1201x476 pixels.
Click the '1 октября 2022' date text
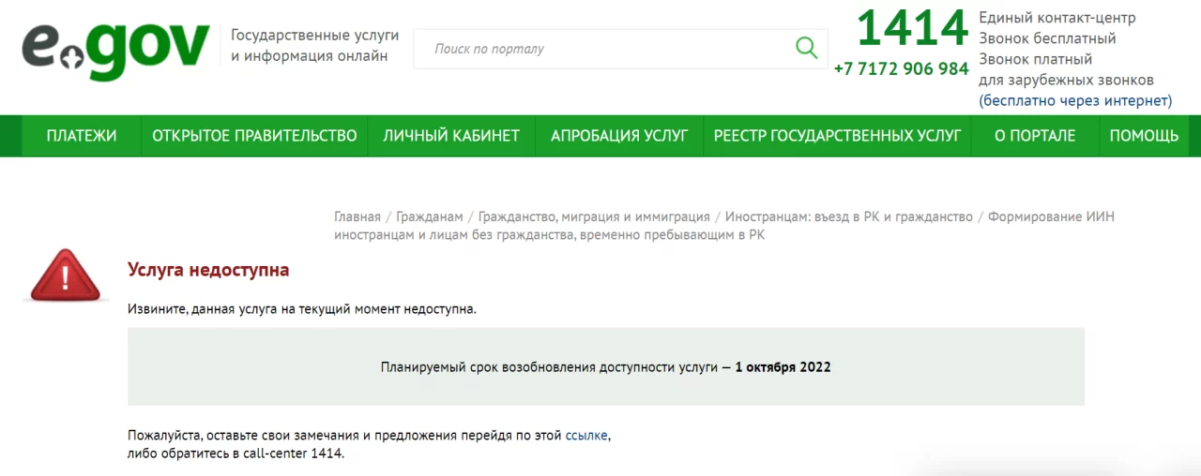pos(783,367)
